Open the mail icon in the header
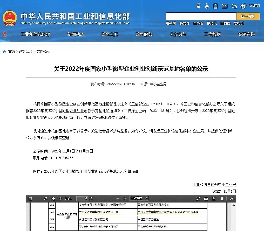Image resolution: width=264 pixels, height=231 pixels. pos(224,6)
